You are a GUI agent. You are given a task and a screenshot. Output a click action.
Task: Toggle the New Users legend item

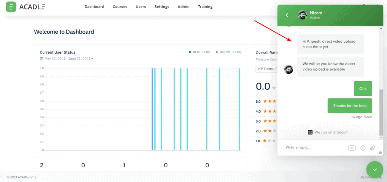pyautogui.click(x=199, y=52)
